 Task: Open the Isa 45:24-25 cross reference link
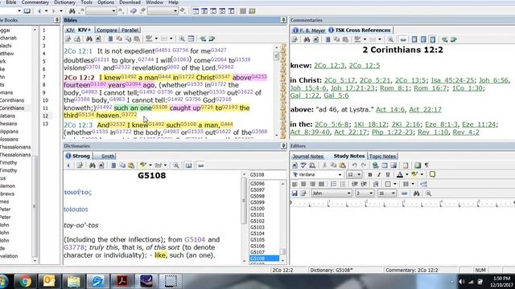(x=452, y=80)
